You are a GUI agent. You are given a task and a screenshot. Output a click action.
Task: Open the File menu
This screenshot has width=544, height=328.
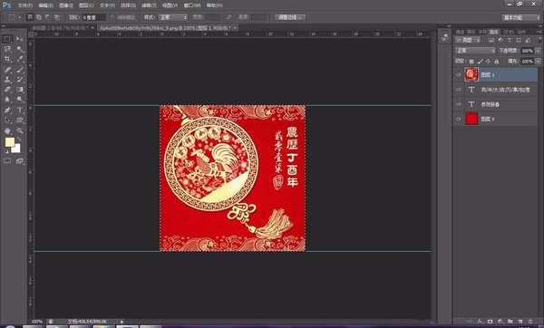[24, 5]
